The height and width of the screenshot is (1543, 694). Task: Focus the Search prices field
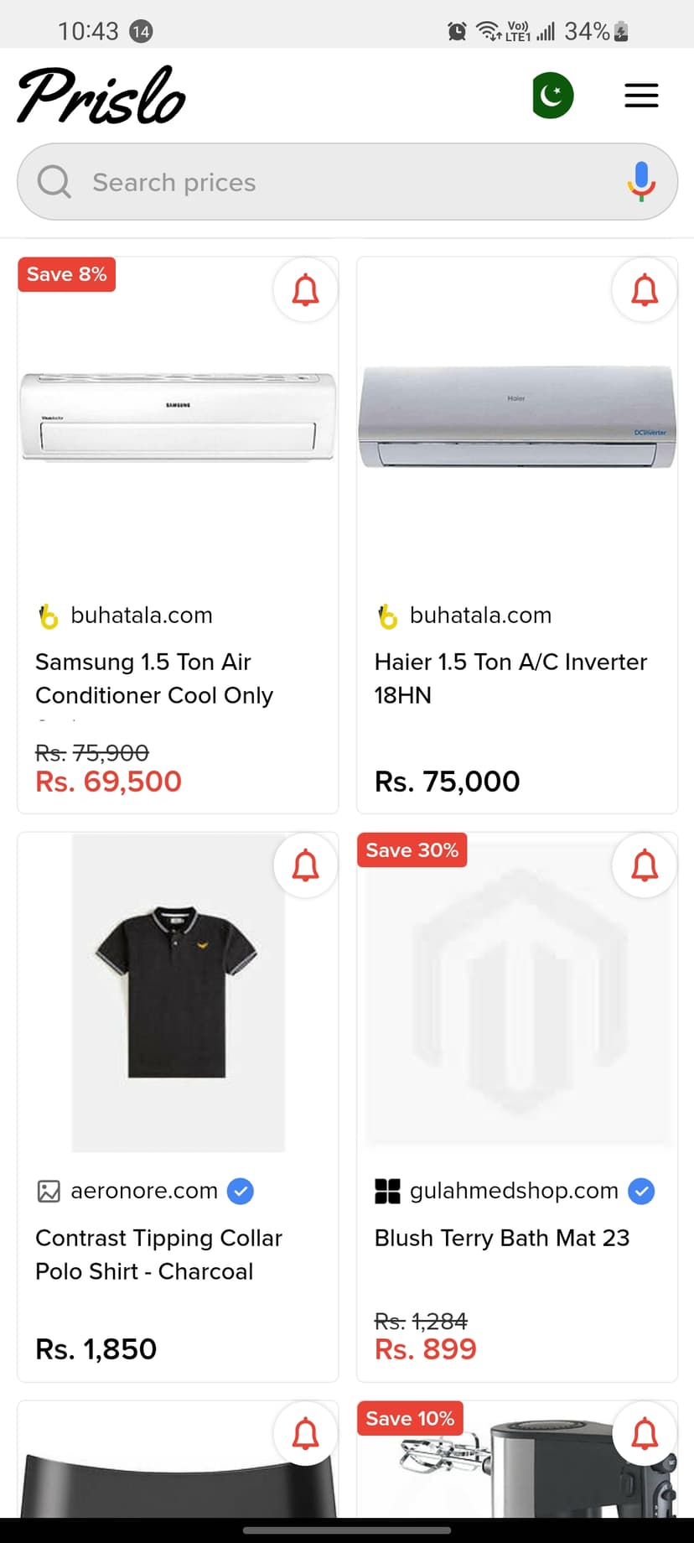335,182
